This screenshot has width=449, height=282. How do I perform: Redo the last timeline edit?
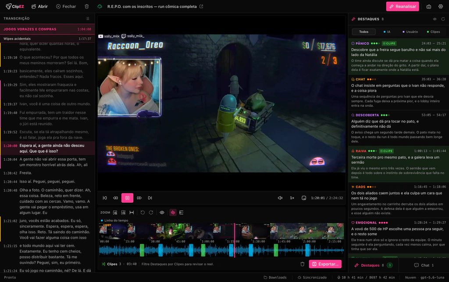click(151, 212)
